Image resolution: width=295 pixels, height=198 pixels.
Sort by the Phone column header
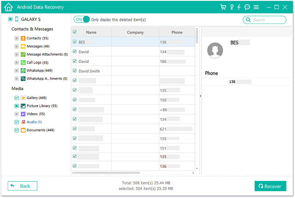(x=177, y=32)
